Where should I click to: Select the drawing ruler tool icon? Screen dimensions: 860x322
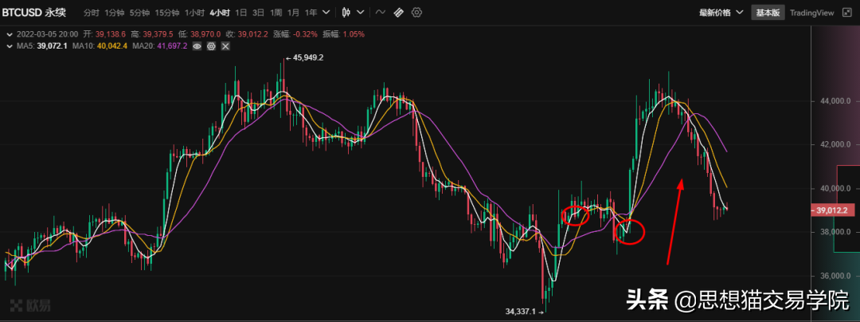(x=398, y=13)
